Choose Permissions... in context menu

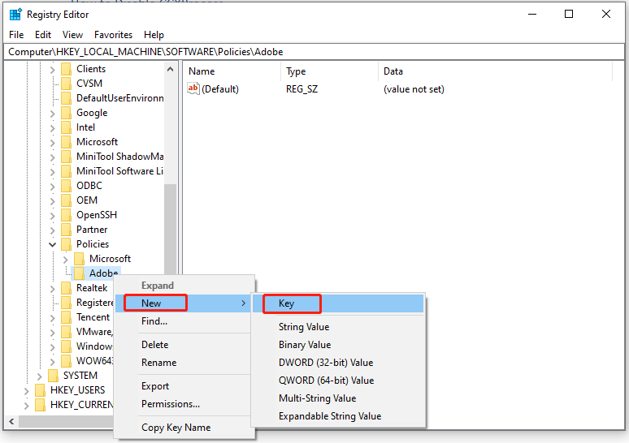click(x=183, y=404)
